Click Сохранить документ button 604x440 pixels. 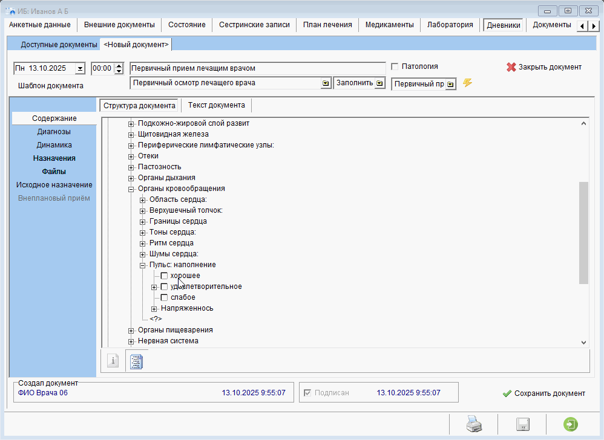(543, 393)
